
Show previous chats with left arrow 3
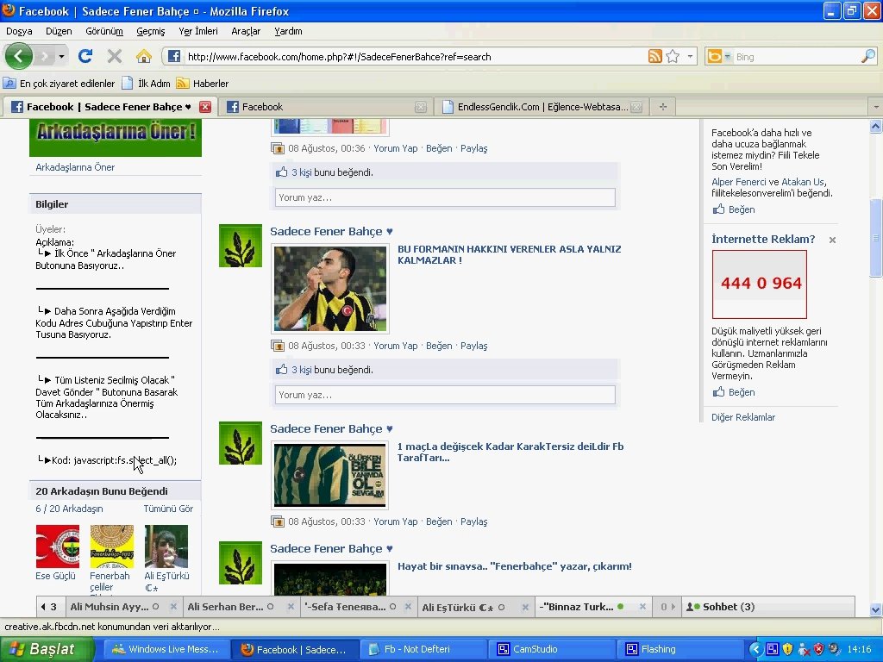(49, 607)
